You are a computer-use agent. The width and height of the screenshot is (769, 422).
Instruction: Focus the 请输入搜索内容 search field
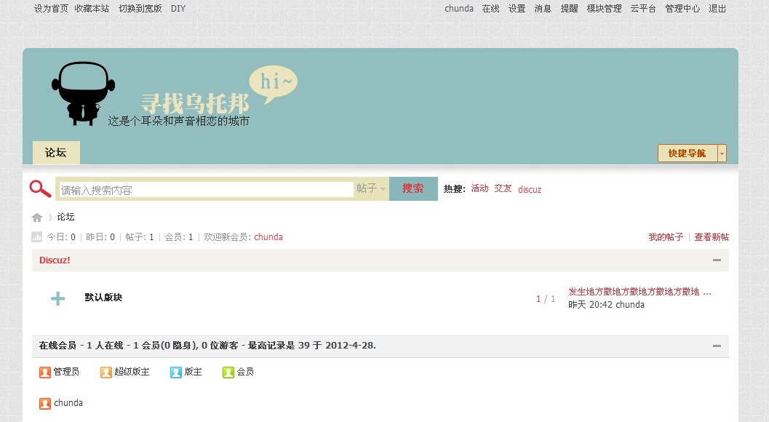click(207, 190)
